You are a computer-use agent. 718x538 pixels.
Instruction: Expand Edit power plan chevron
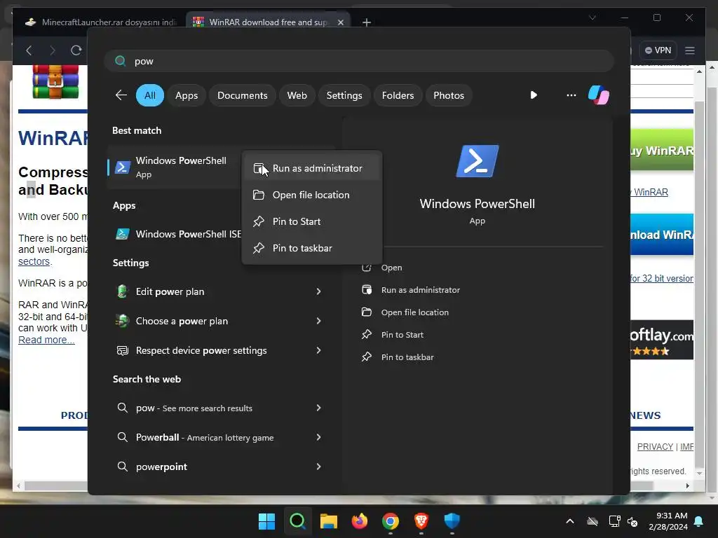point(319,291)
